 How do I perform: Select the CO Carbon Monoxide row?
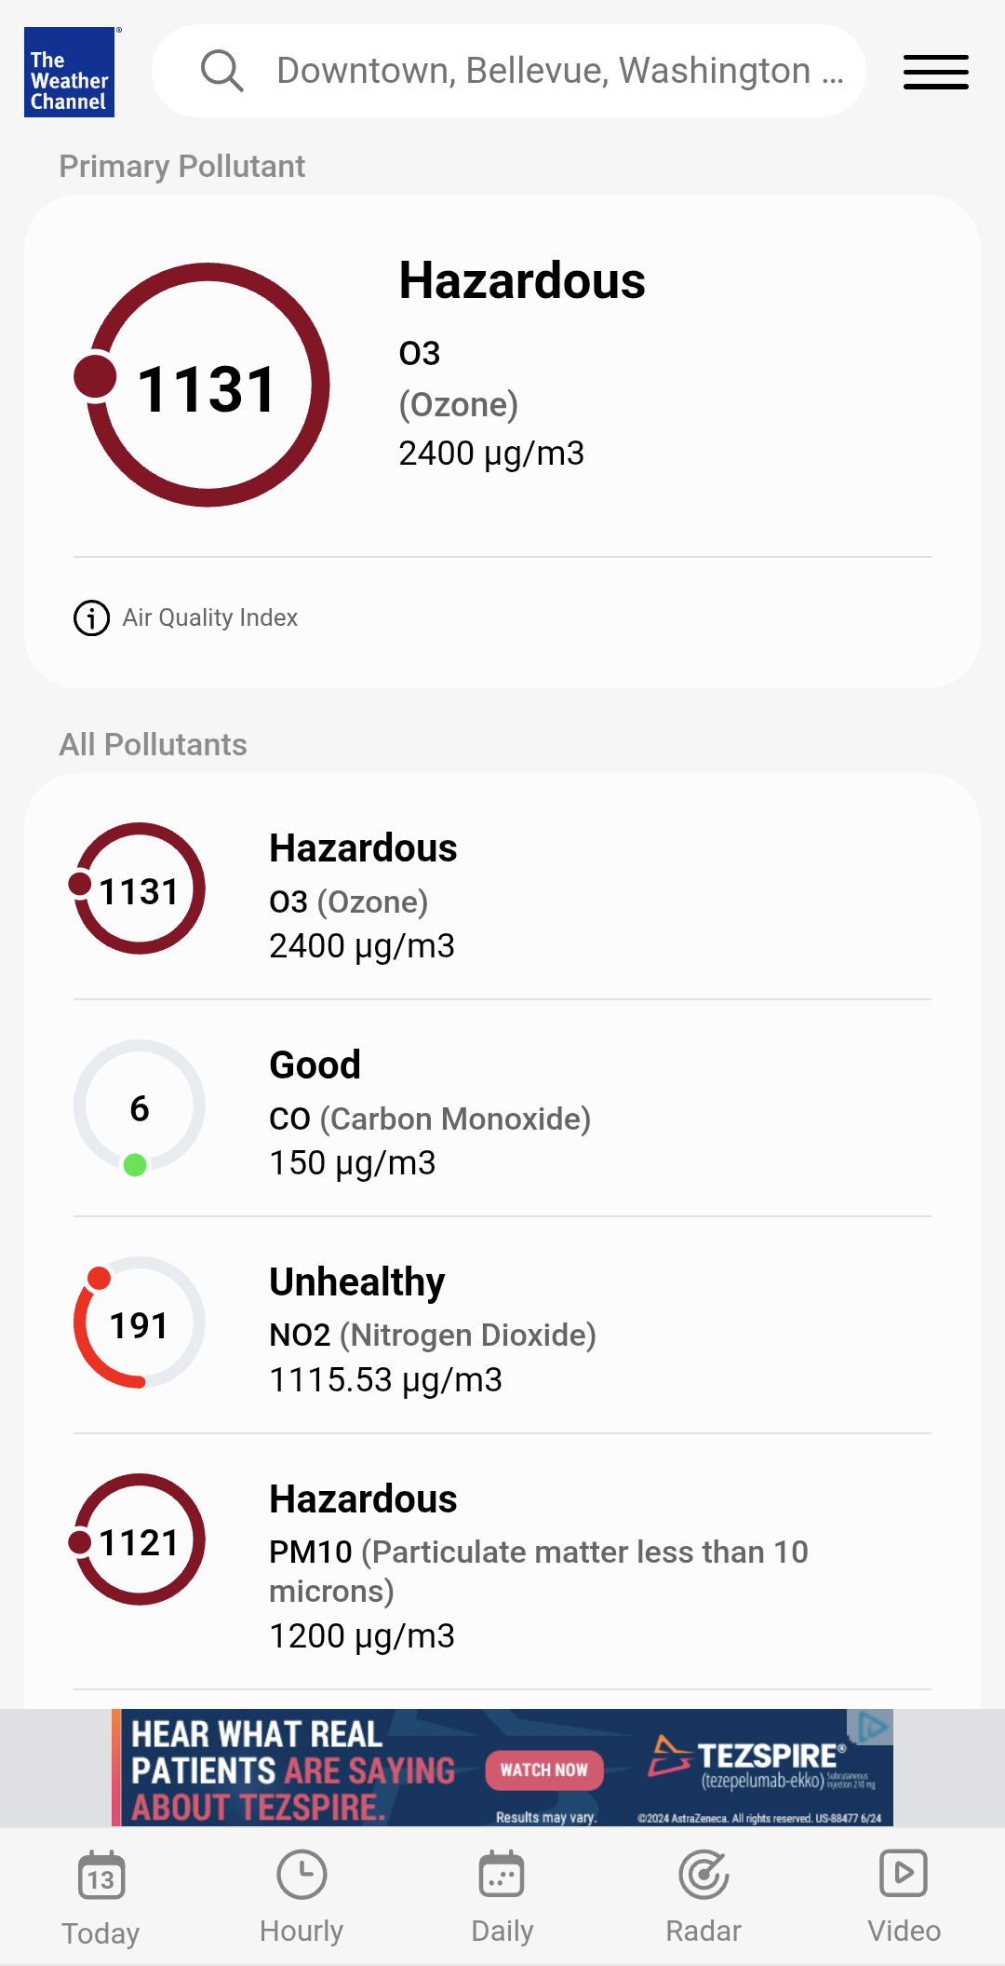coord(502,1108)
